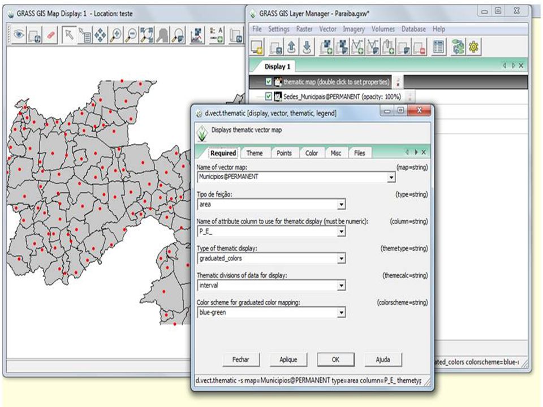543x407 pixels.
Task: Click the Add map elements icon
Action: click(x=217, y=36)
